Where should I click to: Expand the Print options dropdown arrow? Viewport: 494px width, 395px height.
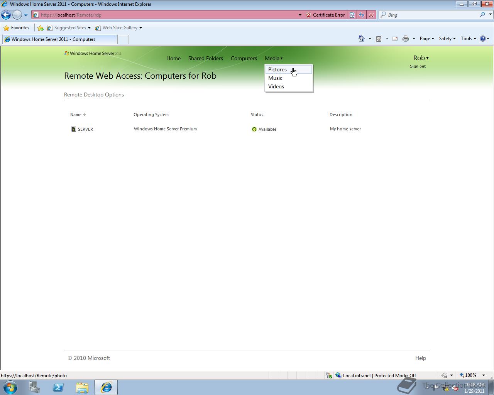414,39
